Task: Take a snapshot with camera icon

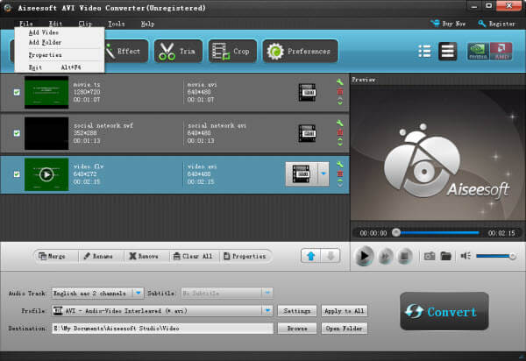Action: tap(430, 257)
